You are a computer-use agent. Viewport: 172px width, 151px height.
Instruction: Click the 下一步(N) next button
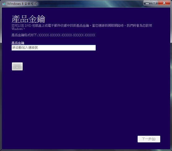[x=149, y=139]
